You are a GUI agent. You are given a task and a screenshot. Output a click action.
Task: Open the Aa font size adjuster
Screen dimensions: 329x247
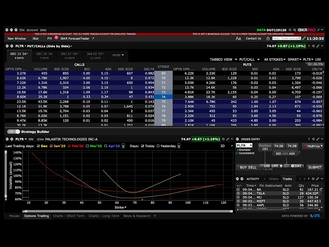(x=238, y=39)
